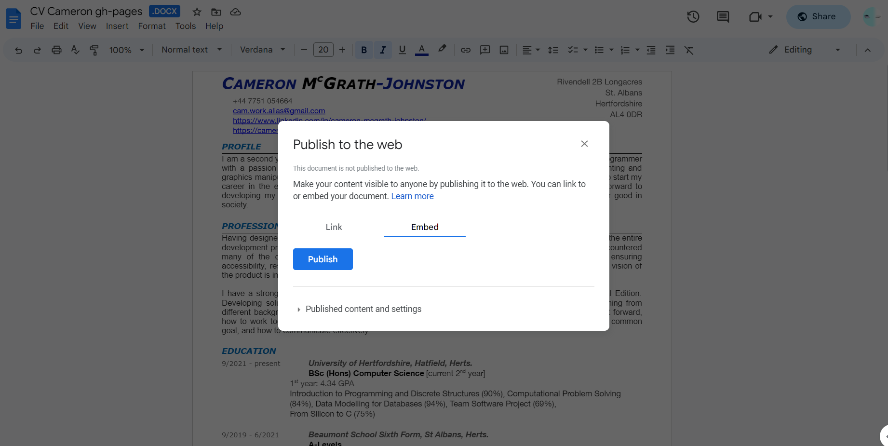Click the document title CV Cameron gh-pages
888x446 pixels.
tap(86, 11)
